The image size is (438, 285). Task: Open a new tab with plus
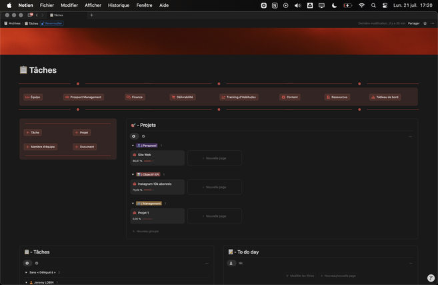point(91,15)
